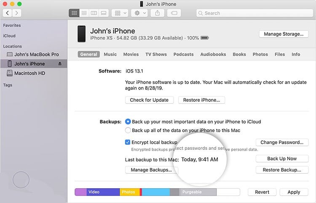Switch to the General tab
316x203 pixels.
pyautogui.click(x=88, y=54)
